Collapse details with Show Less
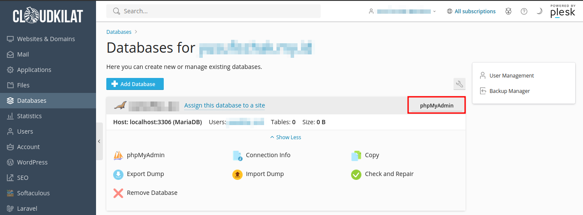This screenshot has width=583, height=215. click(285, 137)
